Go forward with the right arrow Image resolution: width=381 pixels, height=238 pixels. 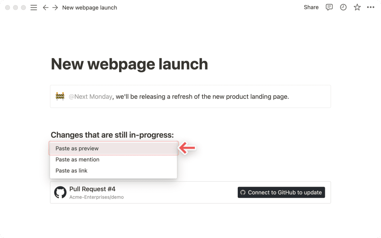pyautogui.click(x=55, y=7)
